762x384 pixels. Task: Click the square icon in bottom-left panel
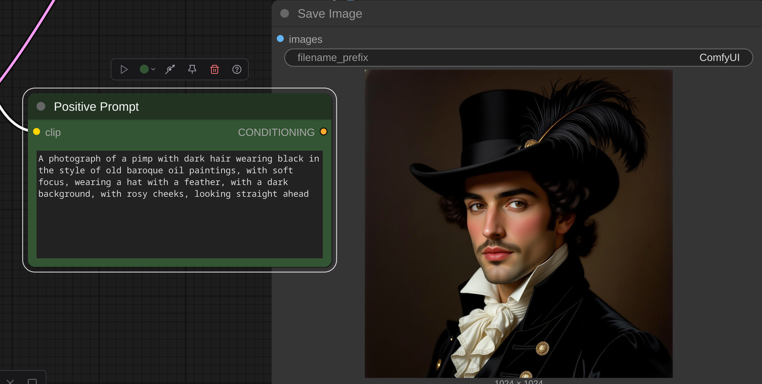[32, 381]
